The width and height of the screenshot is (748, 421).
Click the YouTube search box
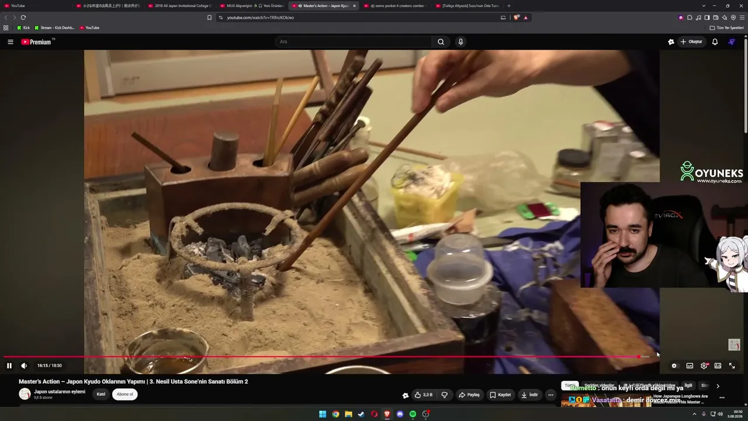click(354, 42)
